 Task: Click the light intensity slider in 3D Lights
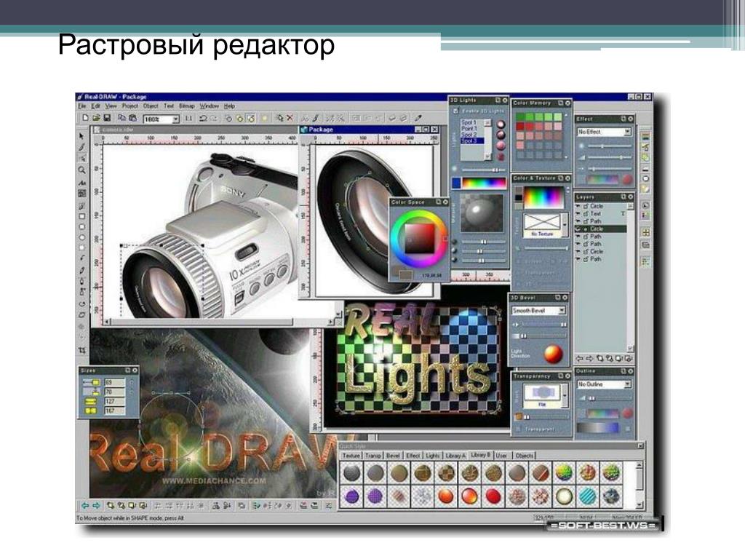(483, 170)
